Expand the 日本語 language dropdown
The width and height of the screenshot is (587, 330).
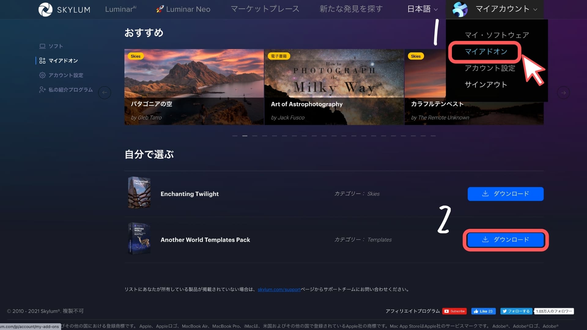pos(422,9)
